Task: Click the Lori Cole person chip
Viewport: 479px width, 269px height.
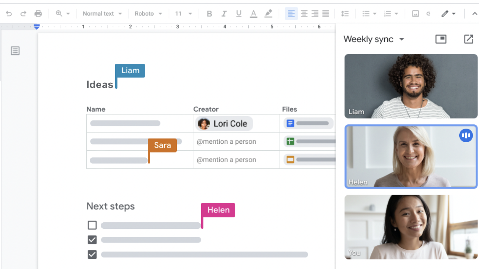Action: click(x=224, y=123)
